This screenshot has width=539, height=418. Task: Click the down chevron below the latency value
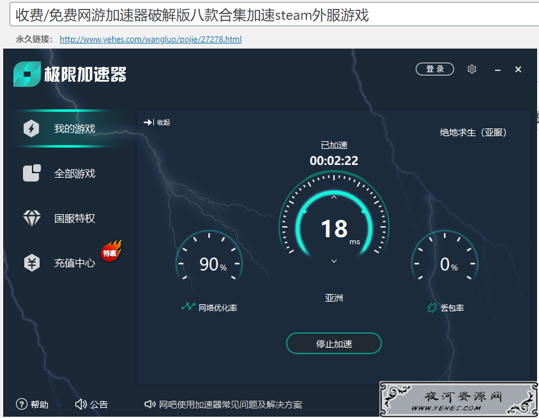(x=334, y=261)
